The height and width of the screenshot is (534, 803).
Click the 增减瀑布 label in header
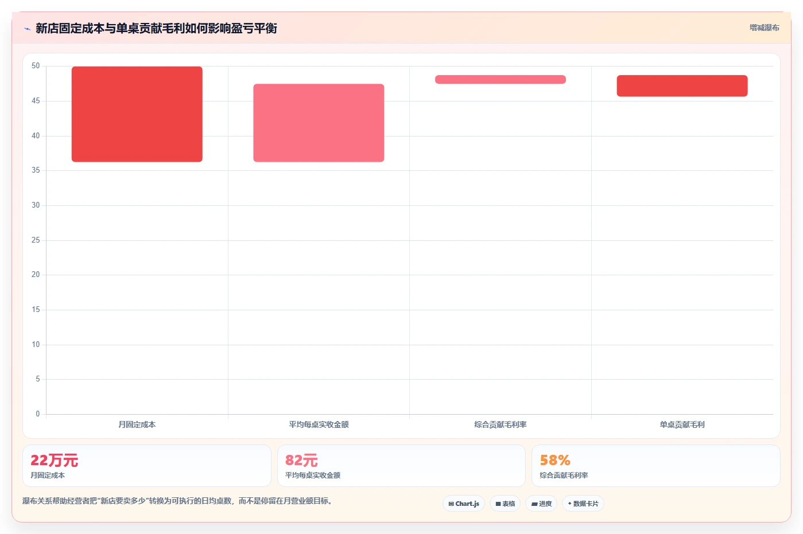click(x=764, y=28)
